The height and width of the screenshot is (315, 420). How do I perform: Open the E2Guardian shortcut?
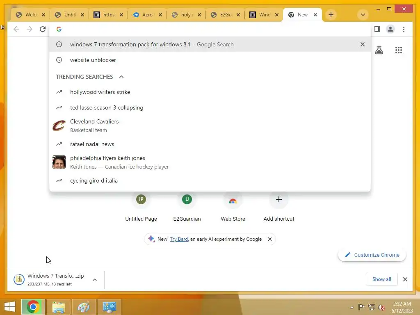187,207
